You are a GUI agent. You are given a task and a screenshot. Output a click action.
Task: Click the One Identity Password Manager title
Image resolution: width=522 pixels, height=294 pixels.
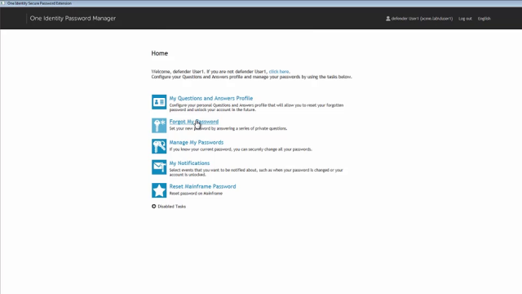click(73, 18)
